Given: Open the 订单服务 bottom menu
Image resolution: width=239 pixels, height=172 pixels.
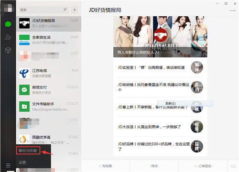Looking at the screenshot, I should click(x=203, y=166).
